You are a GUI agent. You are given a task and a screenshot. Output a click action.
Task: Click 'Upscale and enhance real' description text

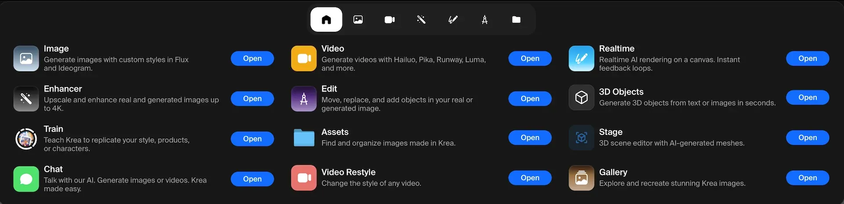coord(131,104)
